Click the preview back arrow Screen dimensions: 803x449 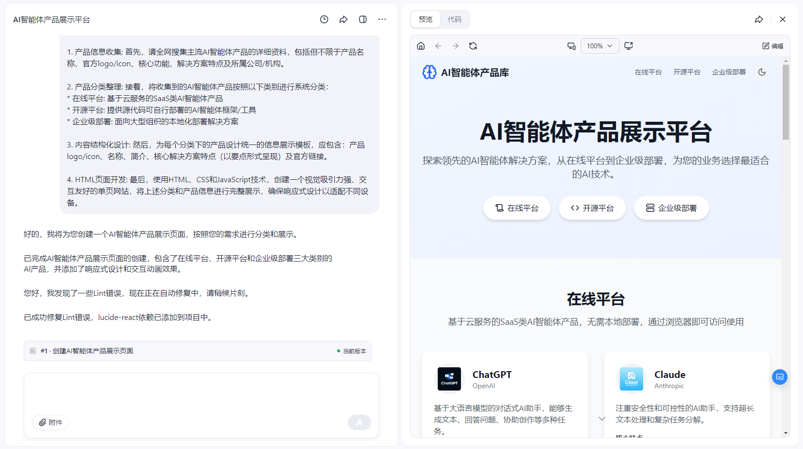pyautogui.click(x=438, y=46)
